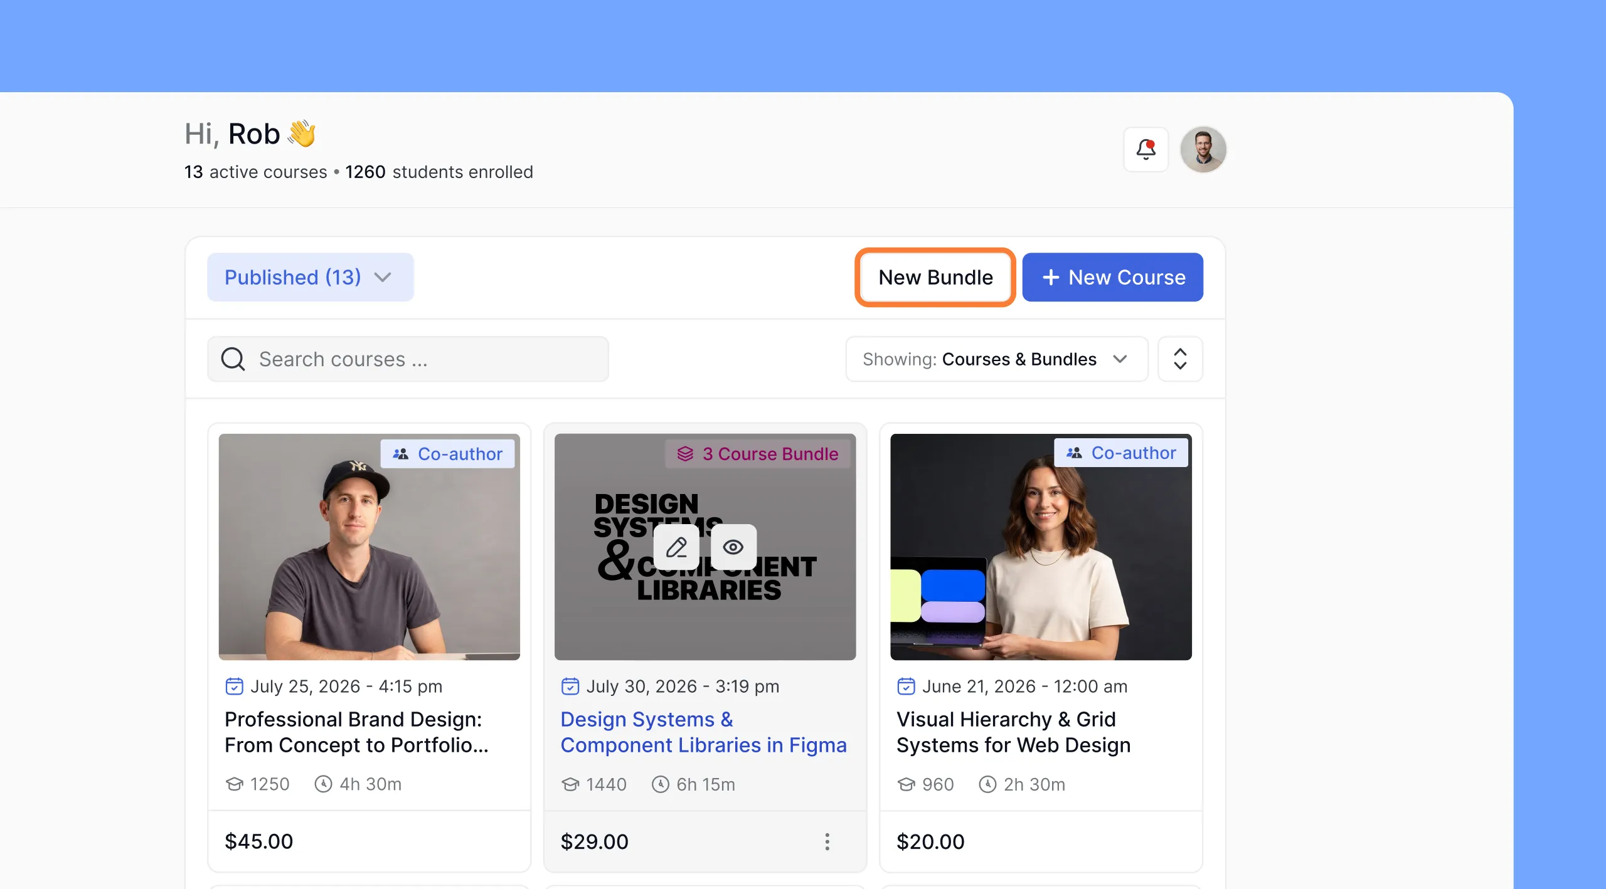Click the calendar icon beside July 30, 2026
This screenshot has height=889, width=1606.
pyautogui.click(x=570, y=686)
